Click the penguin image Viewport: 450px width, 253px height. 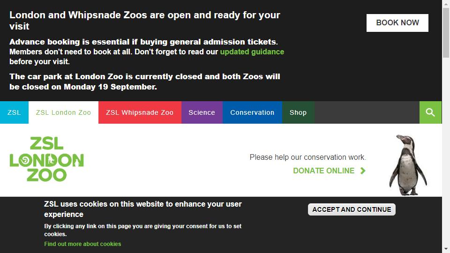[x=408, y=165]
